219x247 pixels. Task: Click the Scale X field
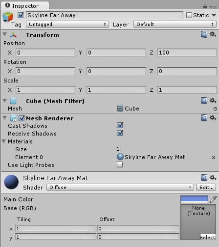[x=45, y=90]
